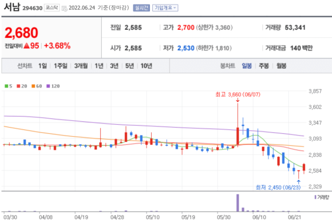Viewport: 332px width, 222px height.
Task: Click the 3,857 price axis label
Action: [x=315, y=91]
